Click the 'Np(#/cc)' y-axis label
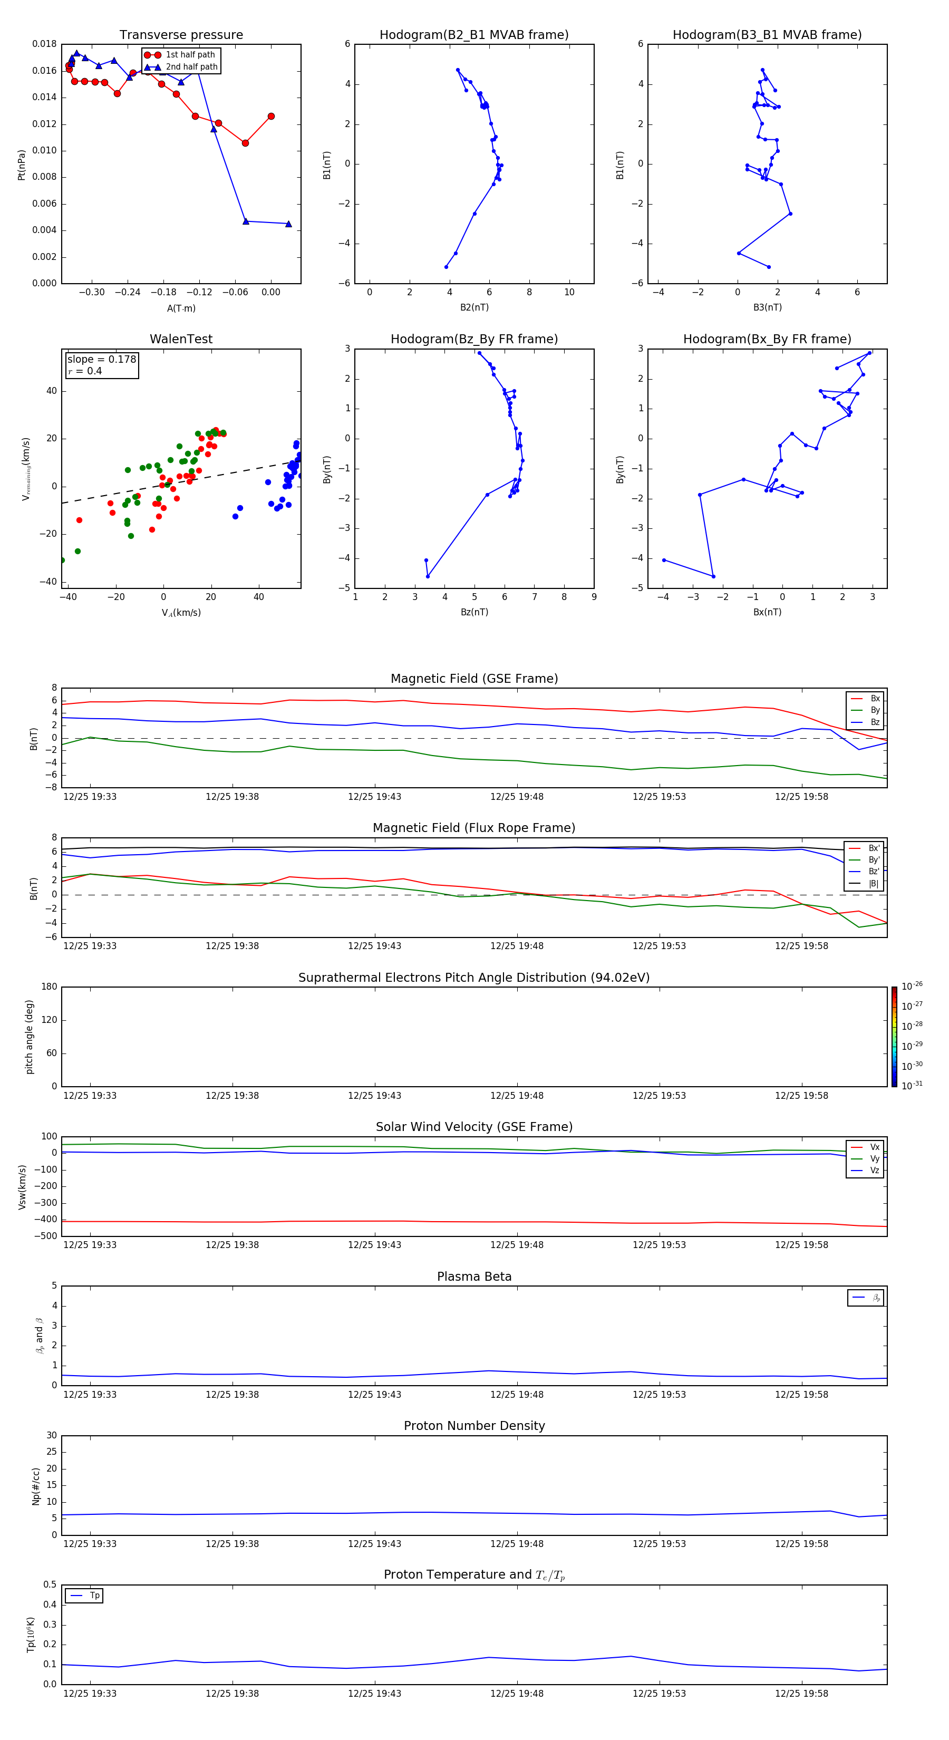The height and width of the screenshot is (1740, 949). click(x=36, y=1486)
